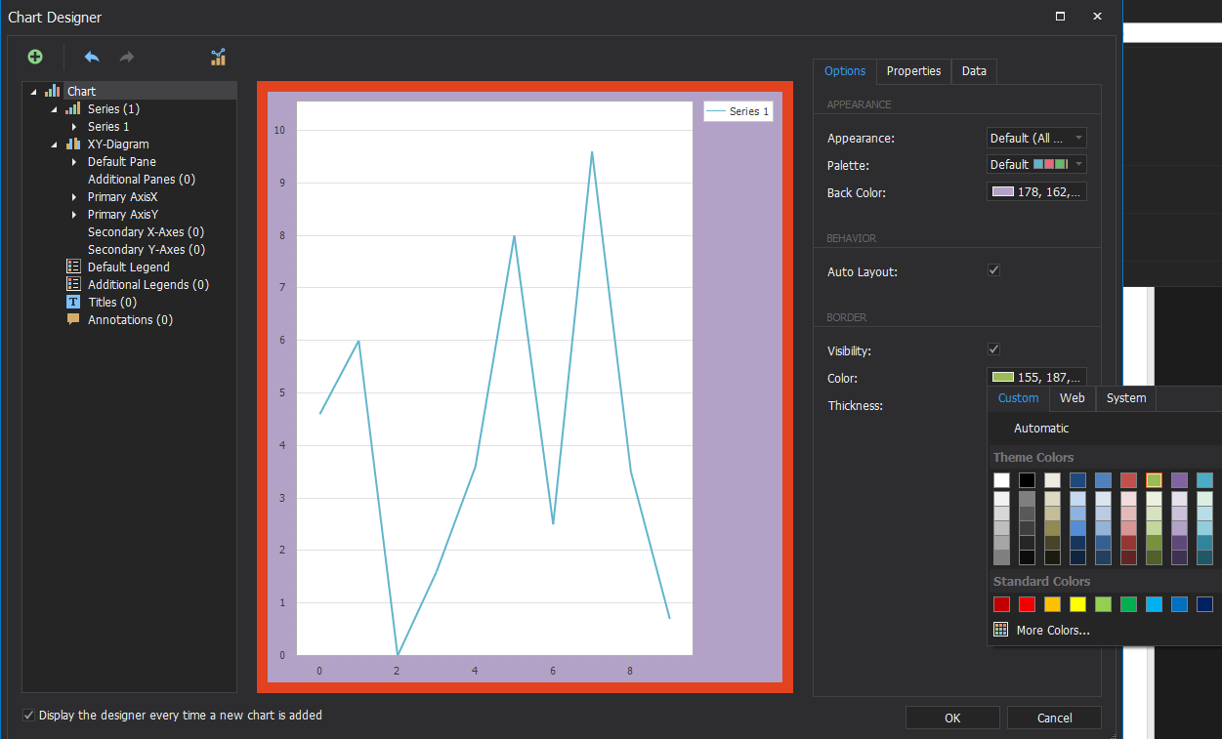Expand the Series 1 tree node
1222x739 pixels.
74,126
